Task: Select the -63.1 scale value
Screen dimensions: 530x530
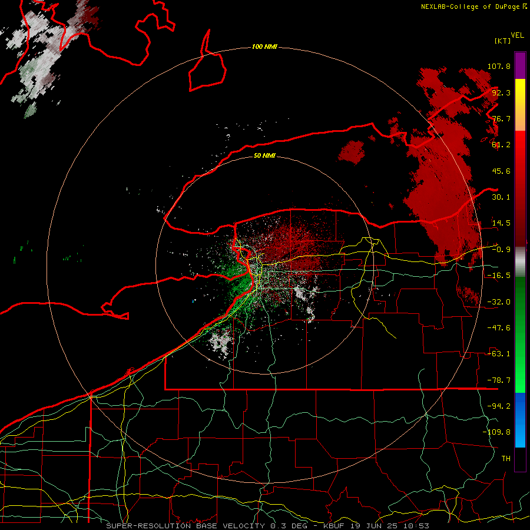Action: (499, 354)
